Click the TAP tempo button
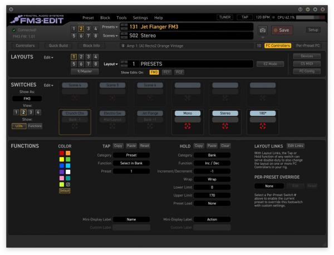 245,17
